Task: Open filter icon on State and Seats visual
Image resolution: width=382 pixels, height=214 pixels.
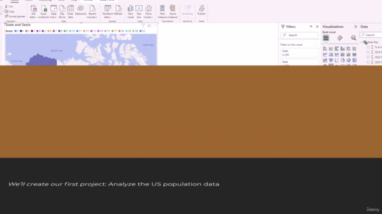Action: coord(143,25)
